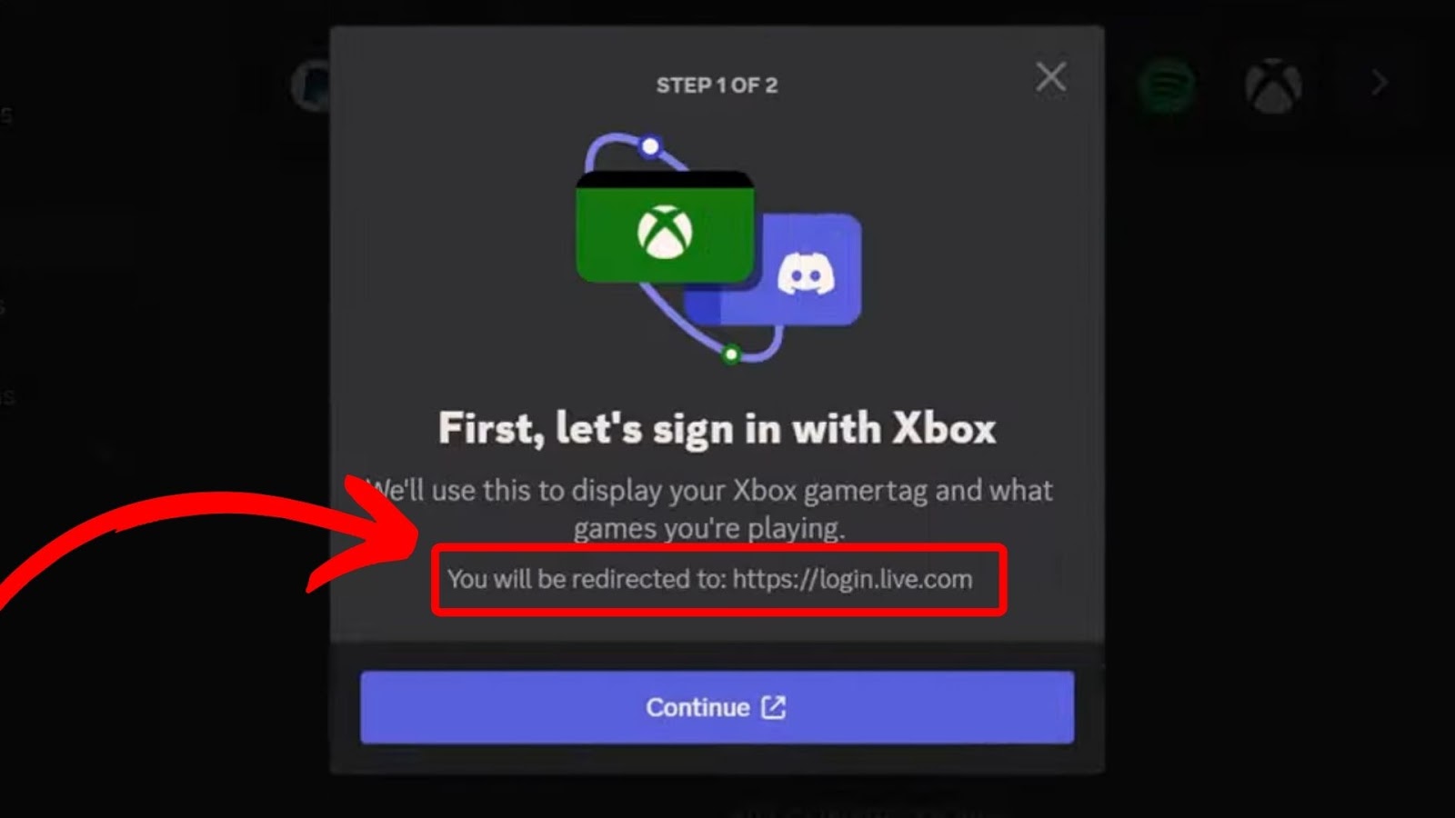Click the Discord logo on the blue card
The image size is (1455, 818).
click(806, 274)
